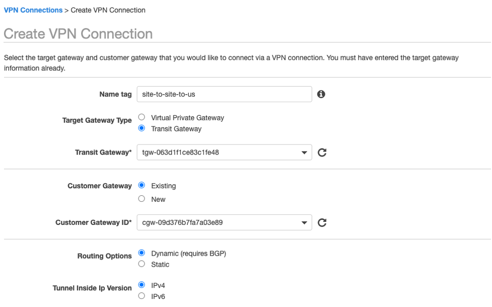Select Dynamic (requires BGP) routing
This screenshot has width=492, height=307.
(142, 253)
